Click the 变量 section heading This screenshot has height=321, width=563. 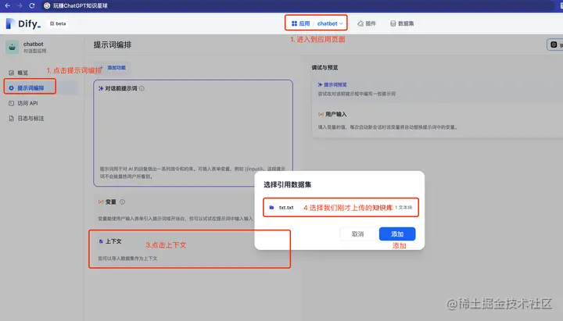pyautogui.click(x=110, y=202)
